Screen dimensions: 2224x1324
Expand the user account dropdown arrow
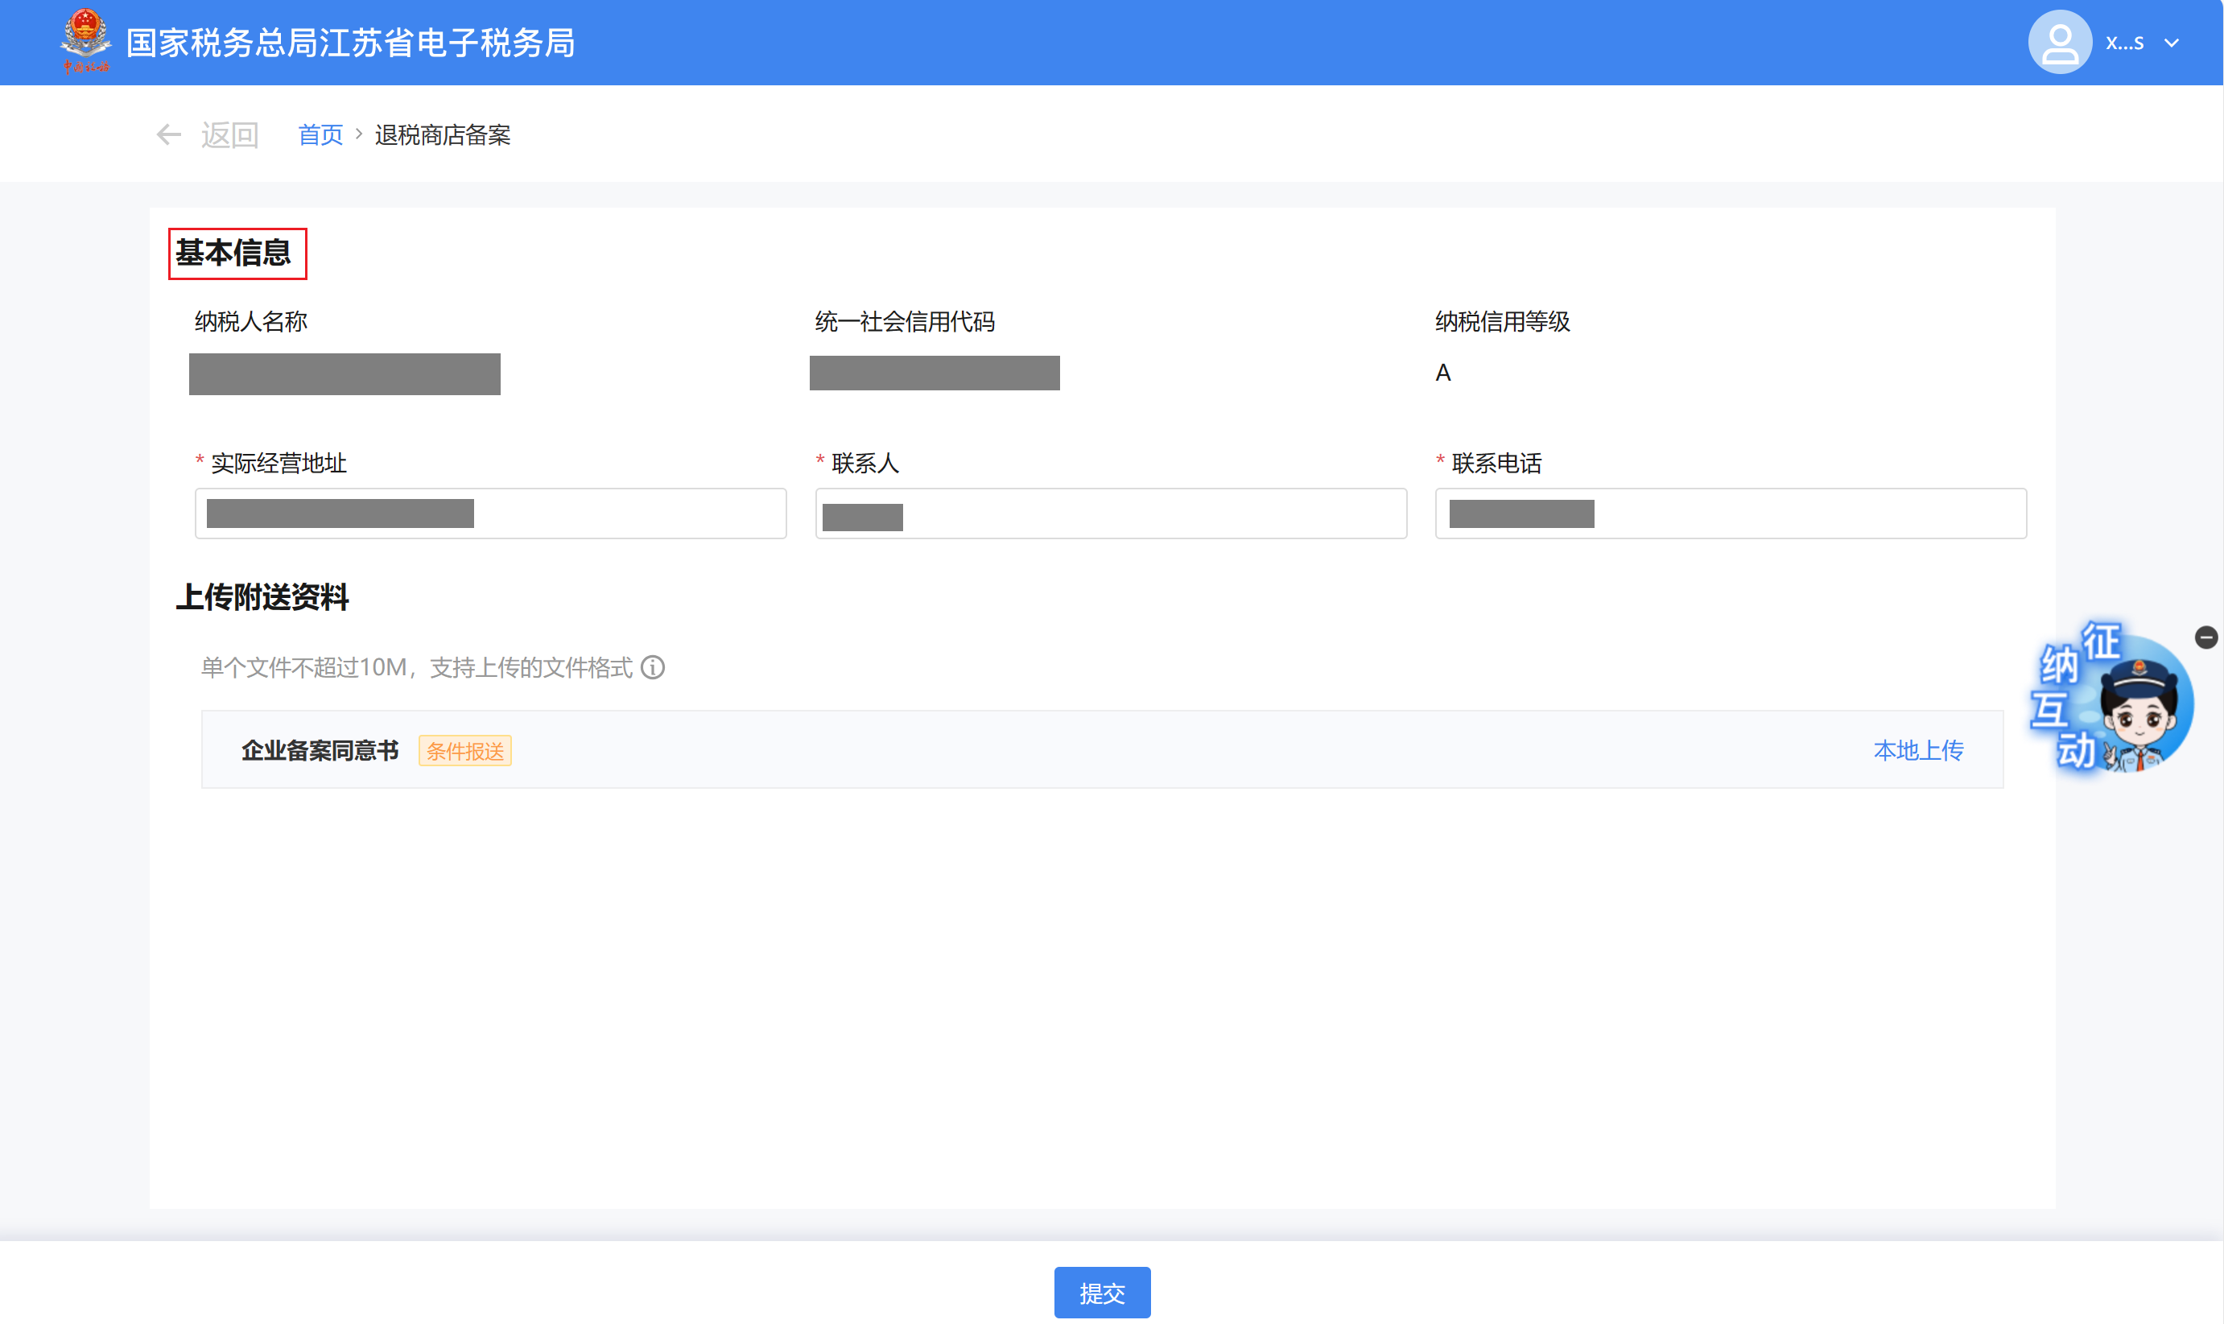point(2172,43)
